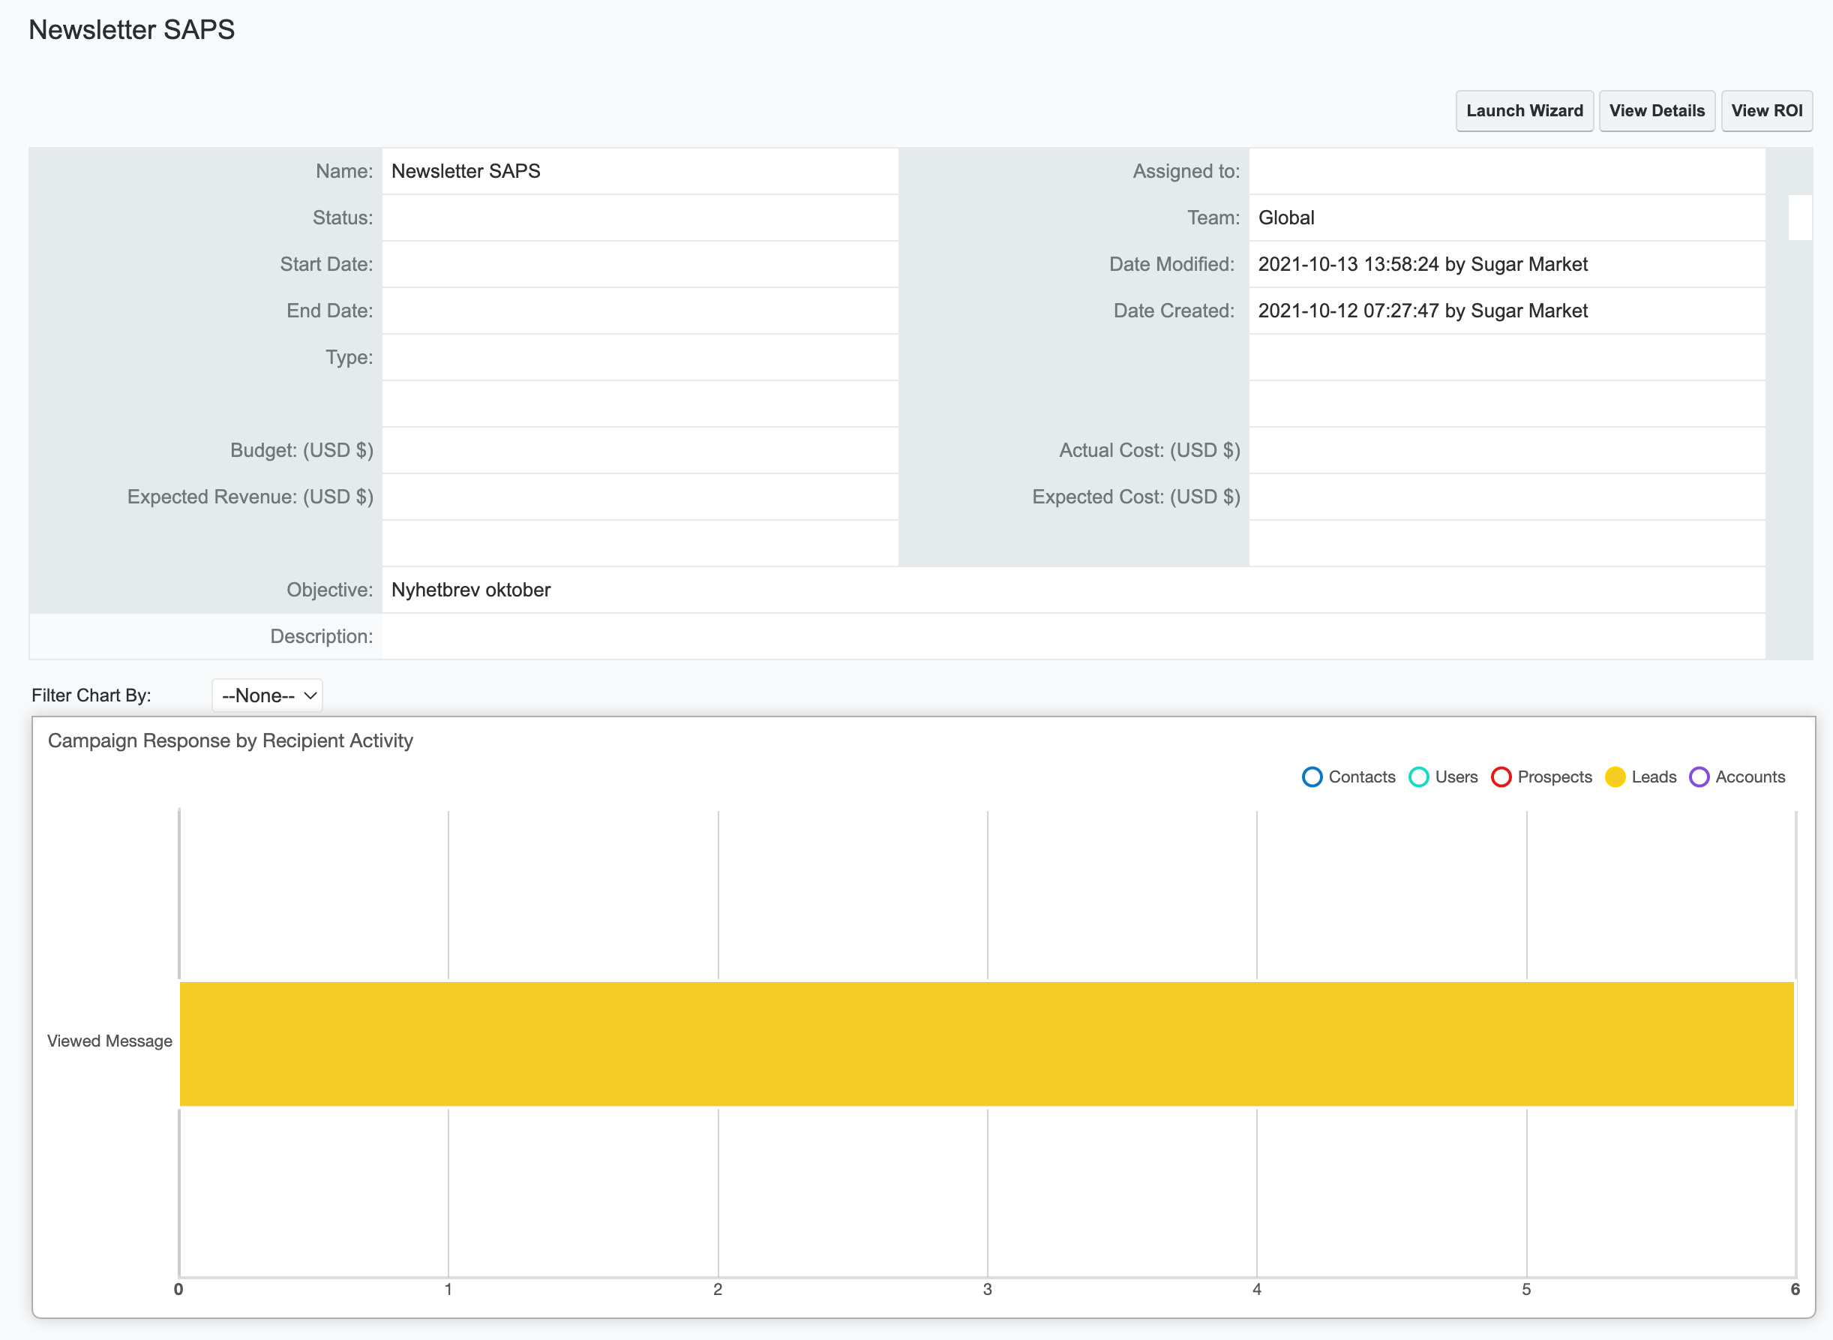This screenshot has width=1833, height=1340.
Task: Hide the Leads series via legend
Action: pos(1615,777)
